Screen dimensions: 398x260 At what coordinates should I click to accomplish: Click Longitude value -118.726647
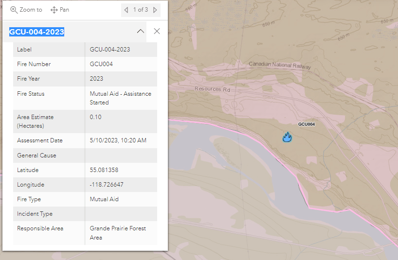click(x=107, y=185)
